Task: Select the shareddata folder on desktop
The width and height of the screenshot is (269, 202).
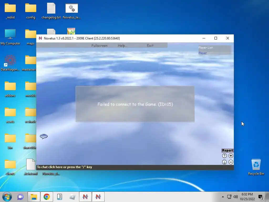Action: [30, 141]
